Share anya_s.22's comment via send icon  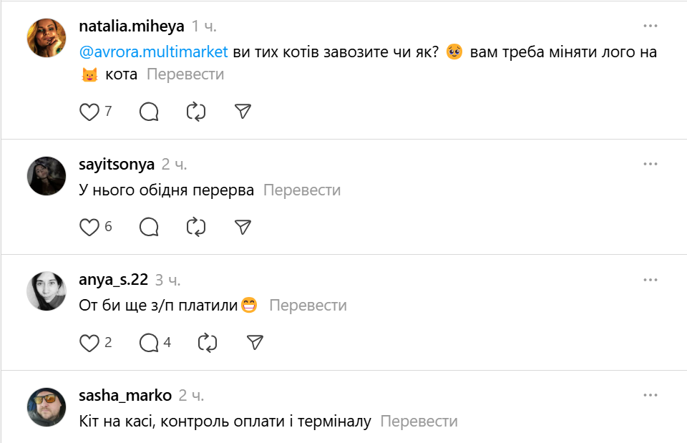pos(255,343)
